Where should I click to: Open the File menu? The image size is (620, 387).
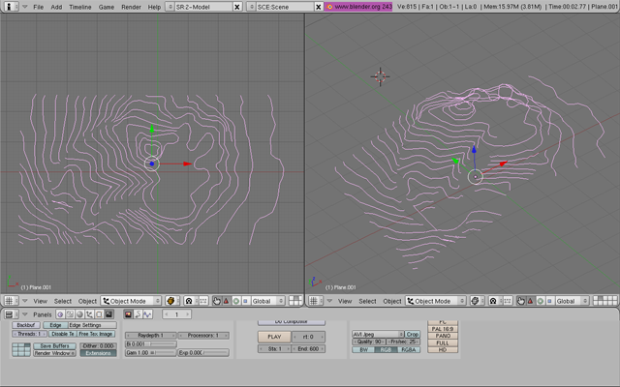[39, 7]
